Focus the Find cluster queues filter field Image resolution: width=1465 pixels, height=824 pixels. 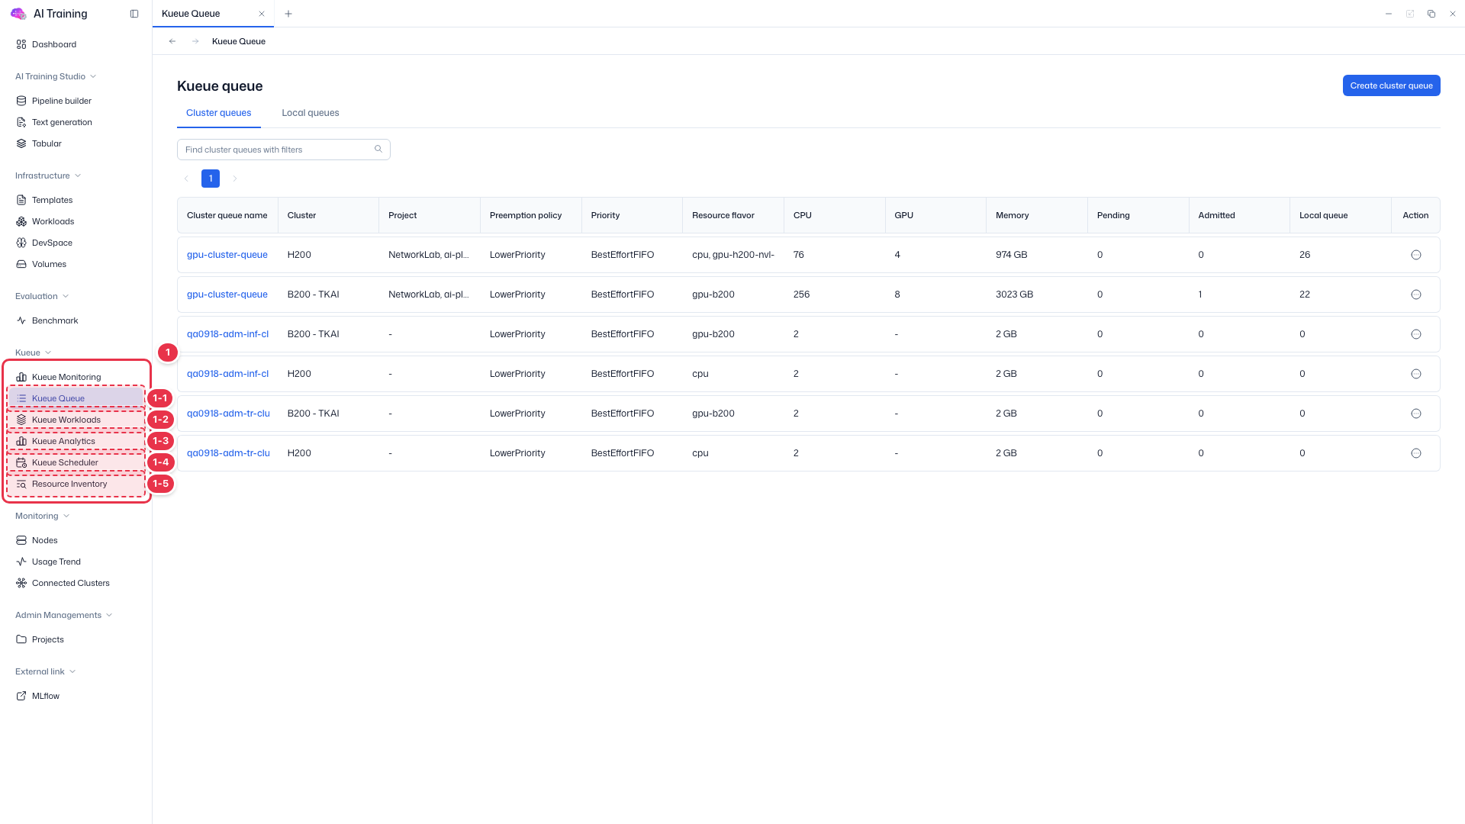(284, 150)
